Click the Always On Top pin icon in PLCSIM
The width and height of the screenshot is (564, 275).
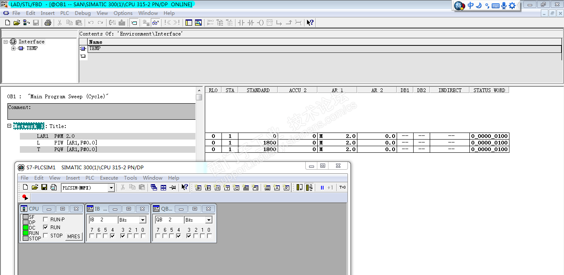click(x=173, y=187)
